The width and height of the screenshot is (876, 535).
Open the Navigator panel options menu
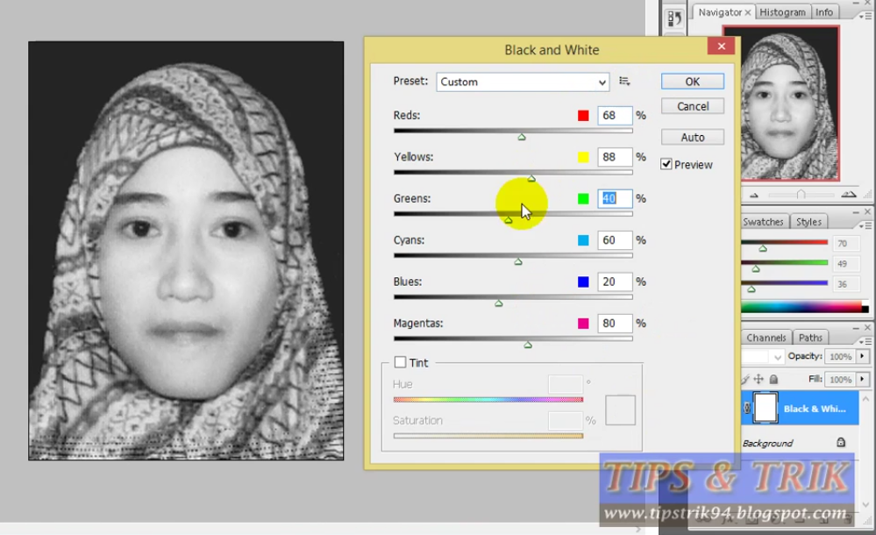(865, 16)
